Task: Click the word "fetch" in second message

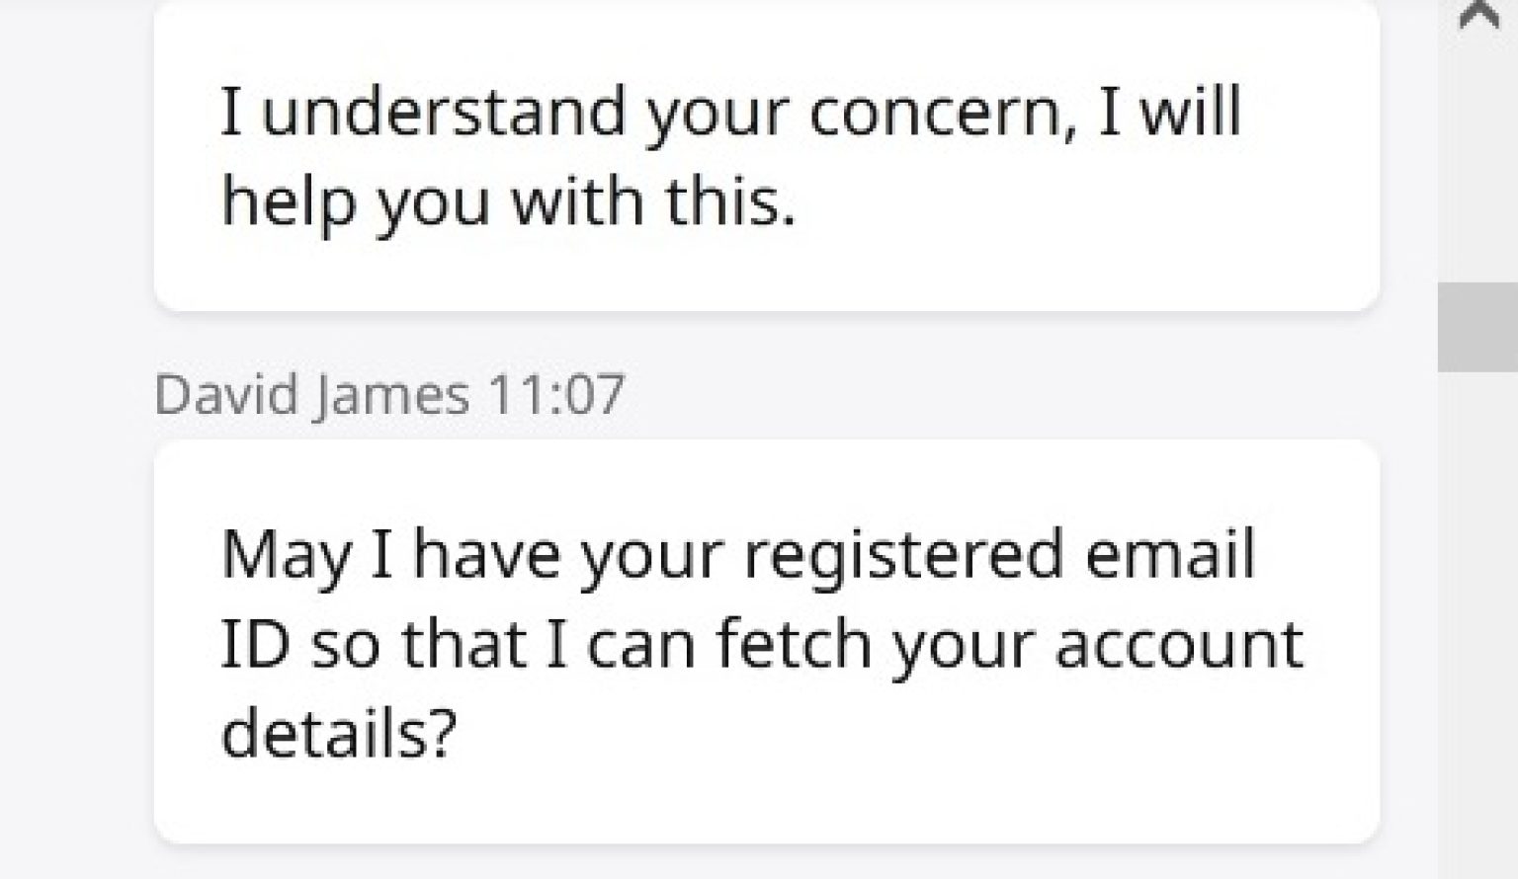Action: coord(794,644)
